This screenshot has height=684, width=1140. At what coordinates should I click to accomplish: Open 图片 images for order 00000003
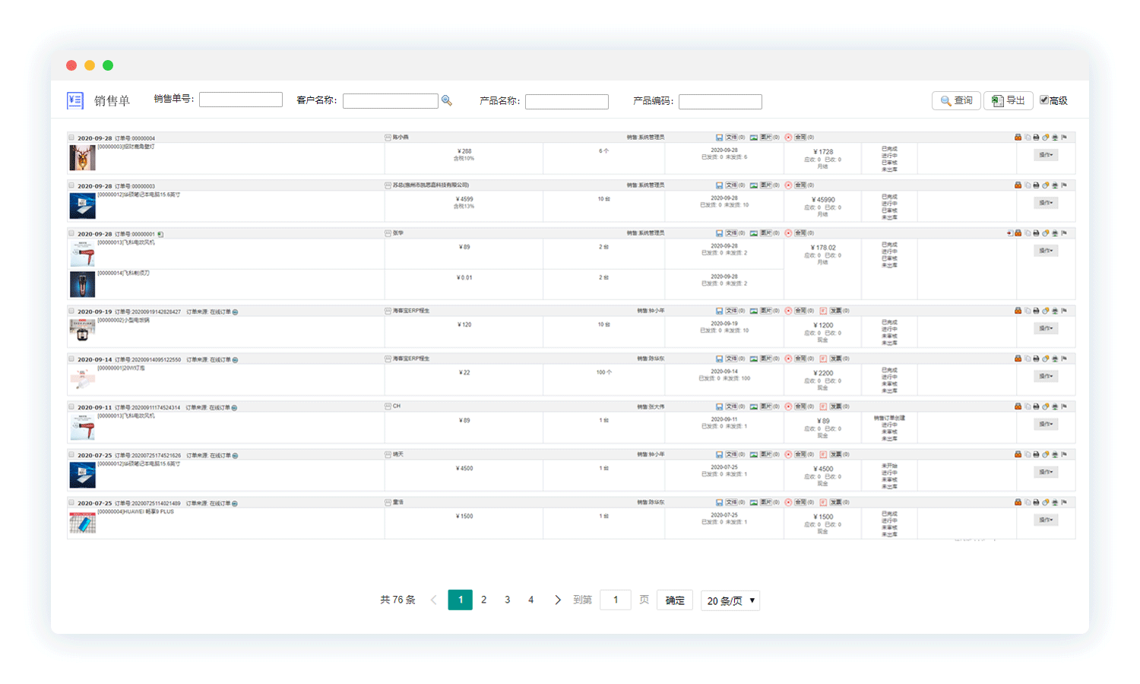[765, 185]
